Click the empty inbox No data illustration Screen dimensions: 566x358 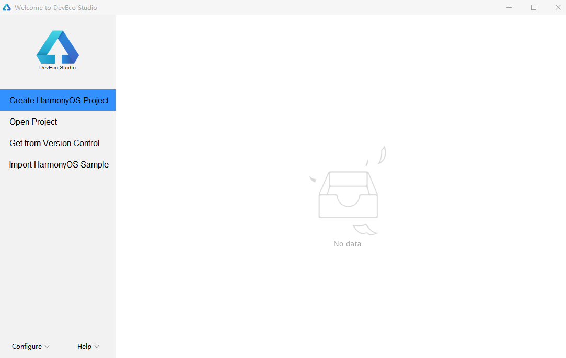tap(348, 190)
